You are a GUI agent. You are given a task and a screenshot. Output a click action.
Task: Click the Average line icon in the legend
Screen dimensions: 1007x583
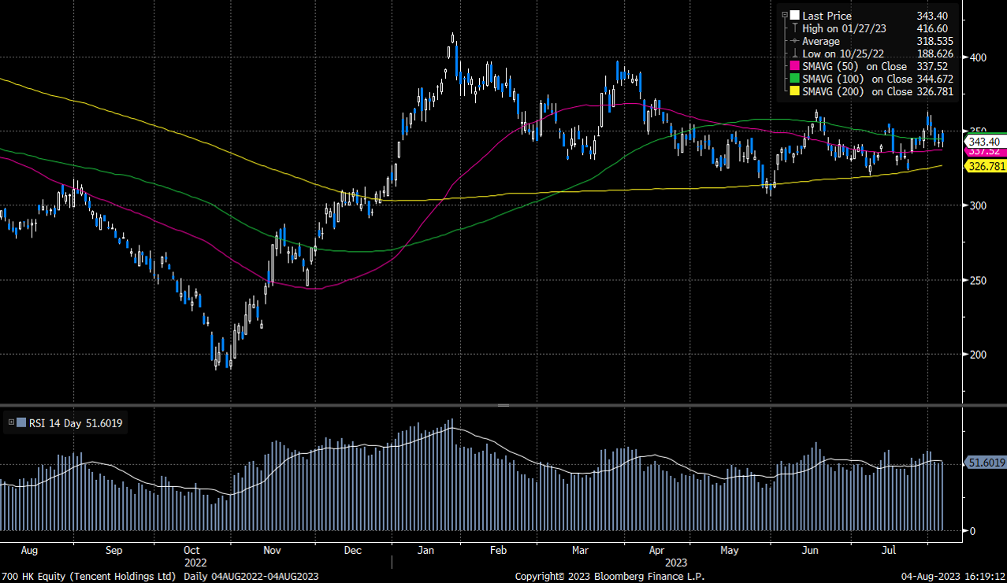[793, 41]
